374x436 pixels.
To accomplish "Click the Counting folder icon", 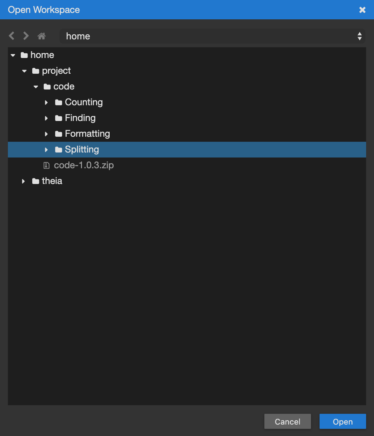I will click(59, 103).
